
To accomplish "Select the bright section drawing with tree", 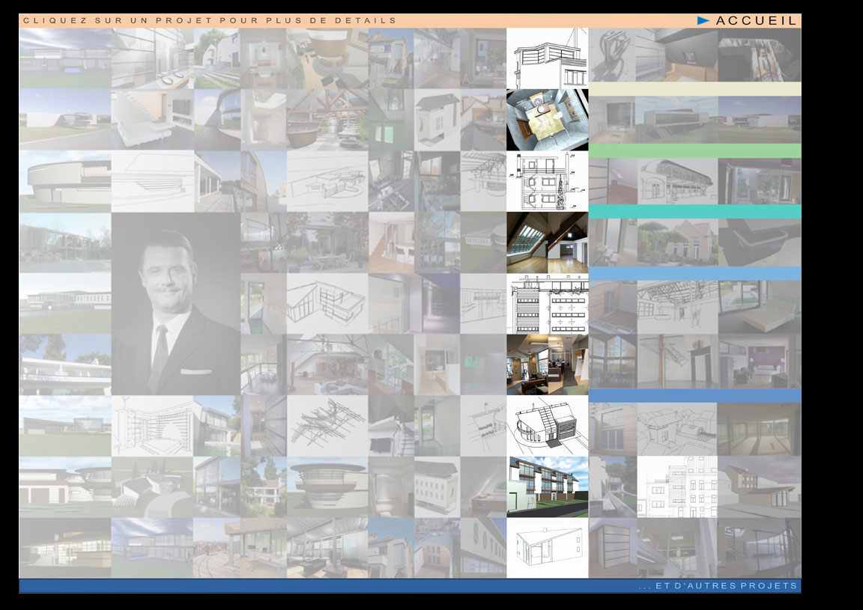I will click(x=547, y=182).
